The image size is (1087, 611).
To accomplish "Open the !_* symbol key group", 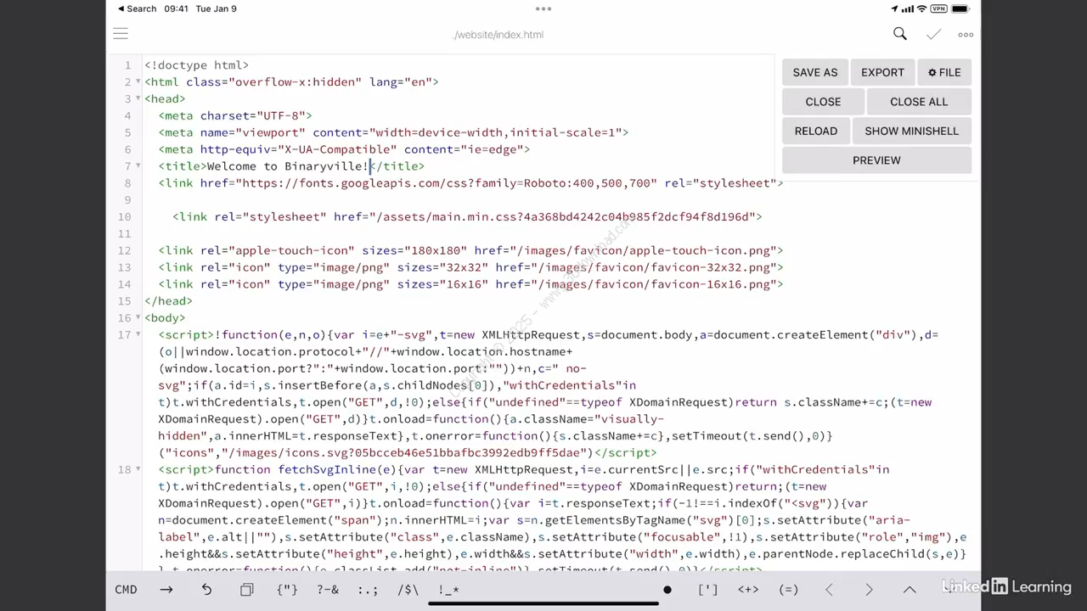I will pos(448,590).
